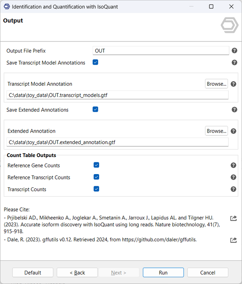Open help for Save Extended Annotations

[x=234, y=110]
